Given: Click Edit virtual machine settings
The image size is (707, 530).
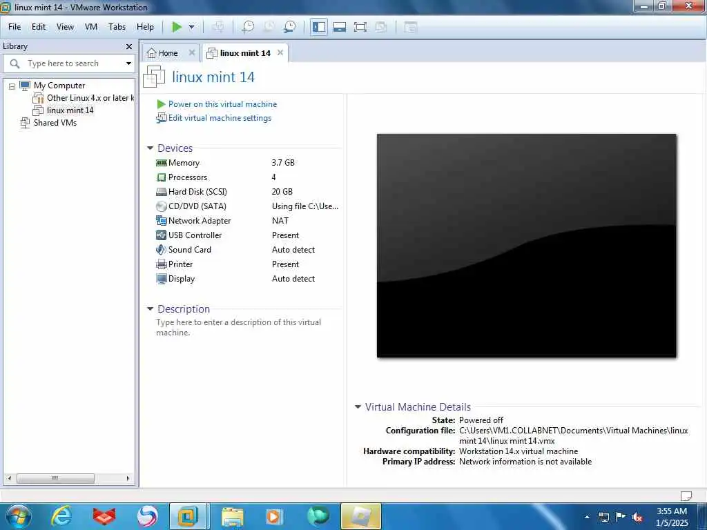Looking at the screenshot, I should point(220,118).
